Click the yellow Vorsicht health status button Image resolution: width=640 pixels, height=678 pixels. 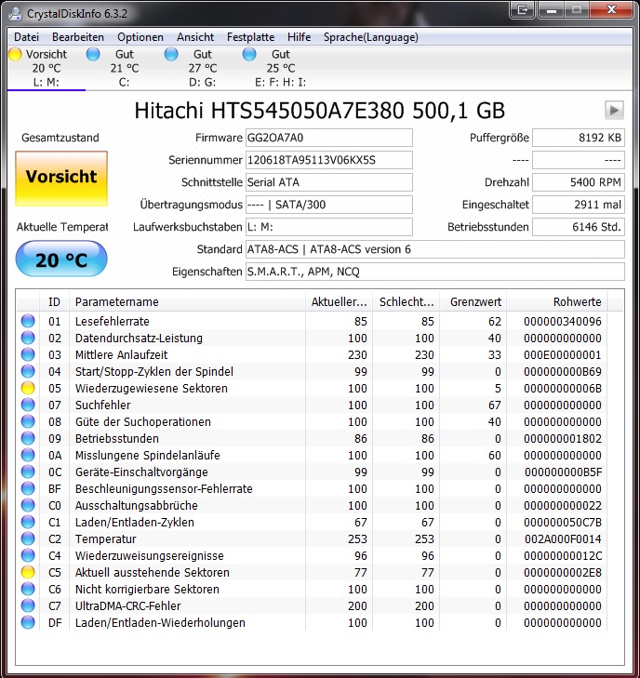point(61,179)
